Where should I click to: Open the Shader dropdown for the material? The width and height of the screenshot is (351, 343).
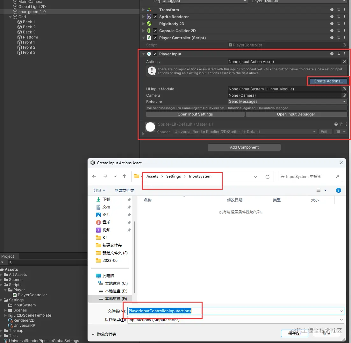pos(245,132)
